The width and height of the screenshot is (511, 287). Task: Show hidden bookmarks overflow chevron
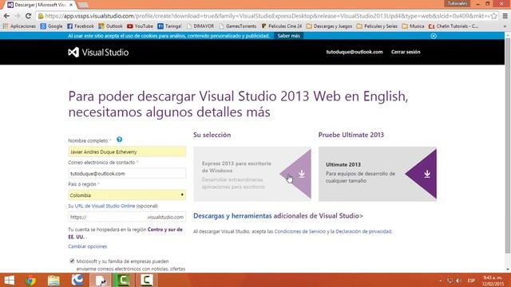click(505, 26)
